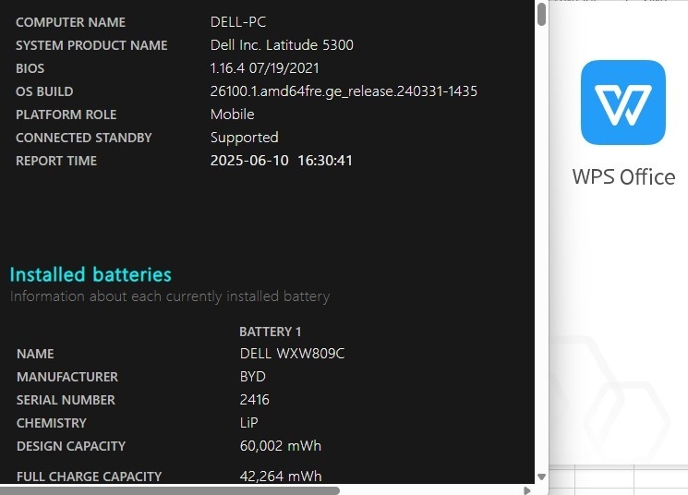Click the 'BIOS' label

[30, 68]
